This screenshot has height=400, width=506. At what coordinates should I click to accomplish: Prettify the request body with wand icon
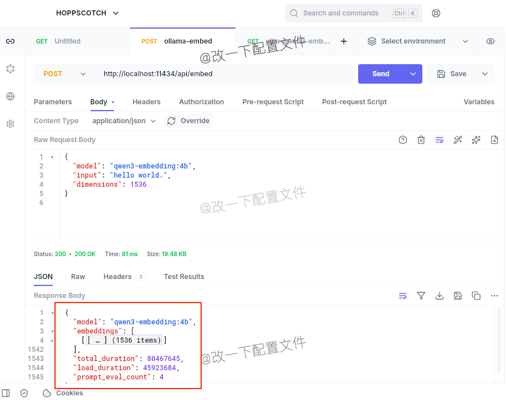pyautogui.click(x=458, y=140)
